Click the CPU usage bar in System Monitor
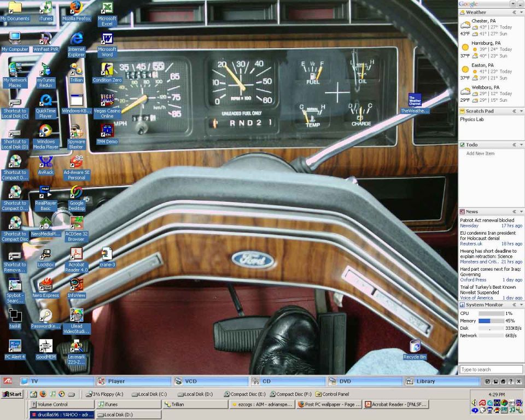The width and height of the screenshot is (525, 420). point(491,313)
